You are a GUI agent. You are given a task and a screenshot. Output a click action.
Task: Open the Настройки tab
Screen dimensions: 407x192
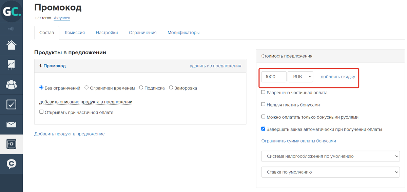[x=107, y=33]
